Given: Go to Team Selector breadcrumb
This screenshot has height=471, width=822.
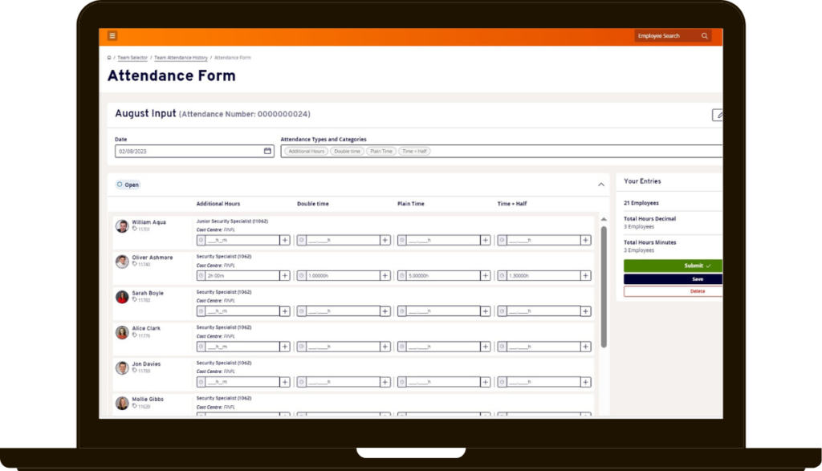Looking at the screenshot, I should pos(132,58).
